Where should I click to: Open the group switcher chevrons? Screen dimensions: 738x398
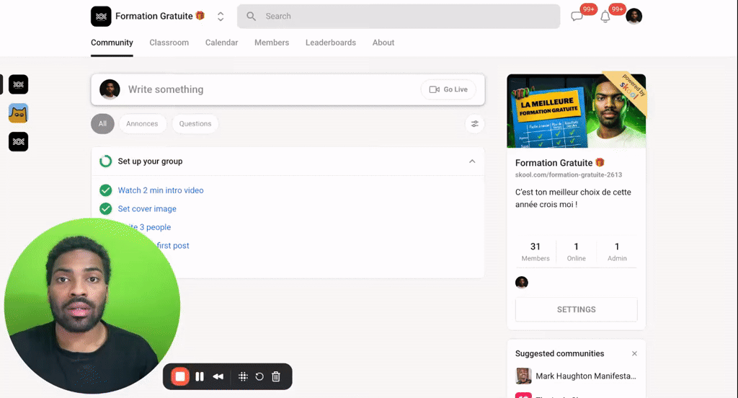[x=221, y=17]
